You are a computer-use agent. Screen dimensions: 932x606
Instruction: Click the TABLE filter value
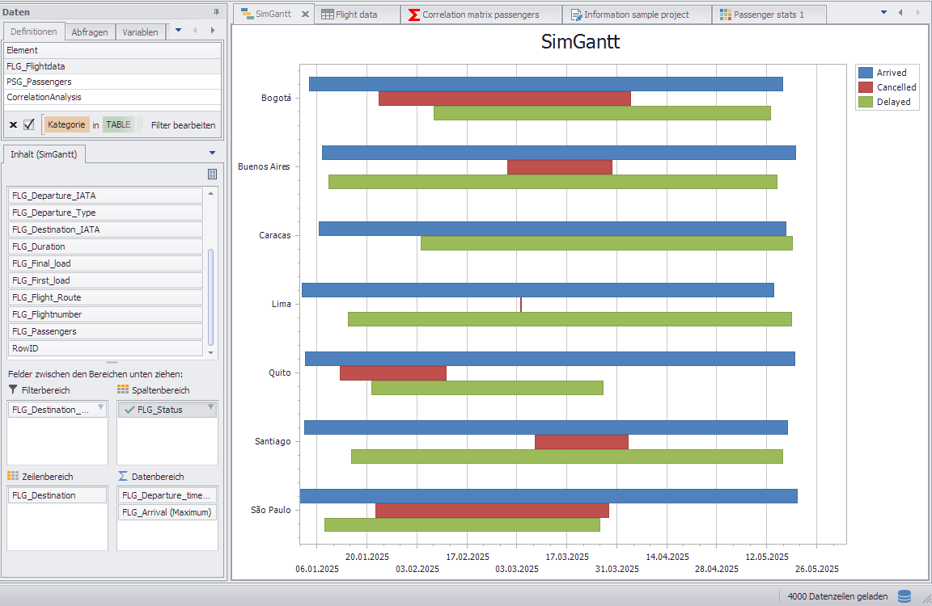tap(118, 125)
